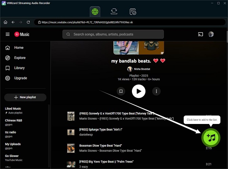Click the playlist cover artwork

pyautogui.click(x=139, y=48)
